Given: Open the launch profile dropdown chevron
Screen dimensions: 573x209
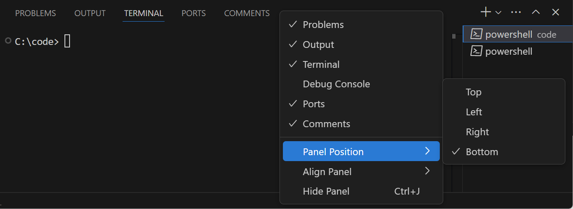Looking at the screenshot, I should point(498,13).
